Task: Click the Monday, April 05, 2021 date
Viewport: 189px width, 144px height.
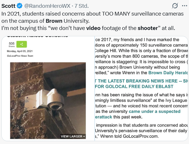Action: pos(20,51)
